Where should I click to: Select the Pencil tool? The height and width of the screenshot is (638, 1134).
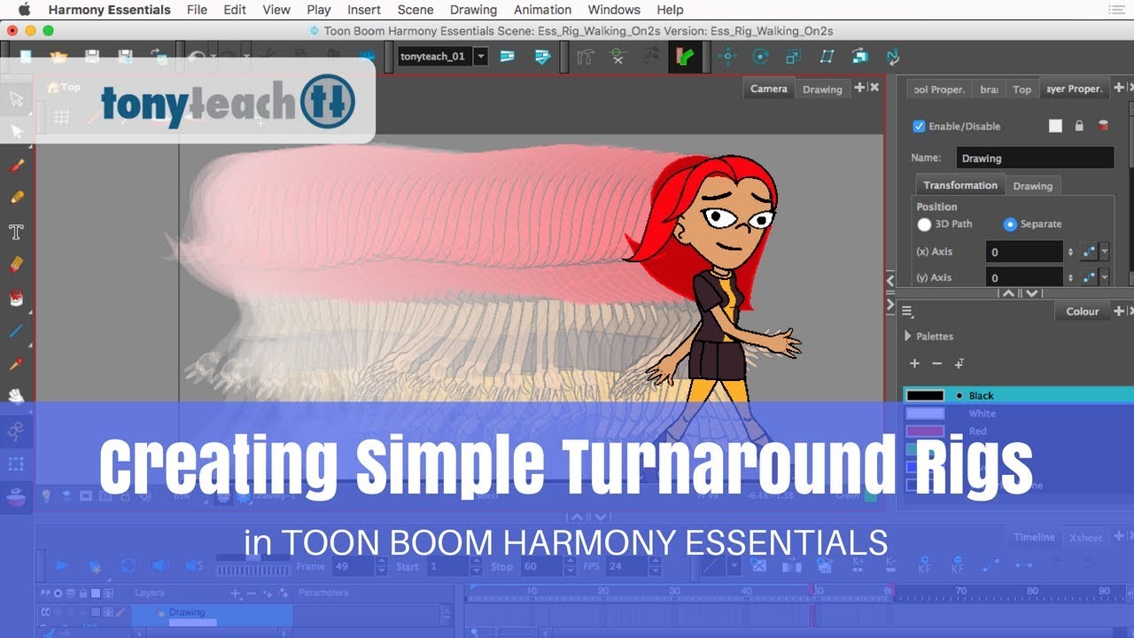(16, 198)
